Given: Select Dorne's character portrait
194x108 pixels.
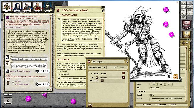Looking at the screenshot, I should coord(37,6).
